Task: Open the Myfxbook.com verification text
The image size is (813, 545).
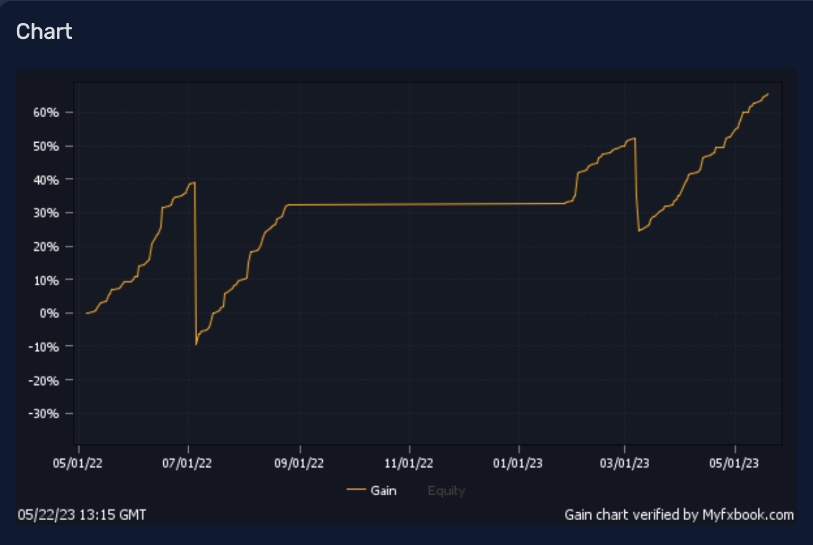Action: [x=679, y=515]
